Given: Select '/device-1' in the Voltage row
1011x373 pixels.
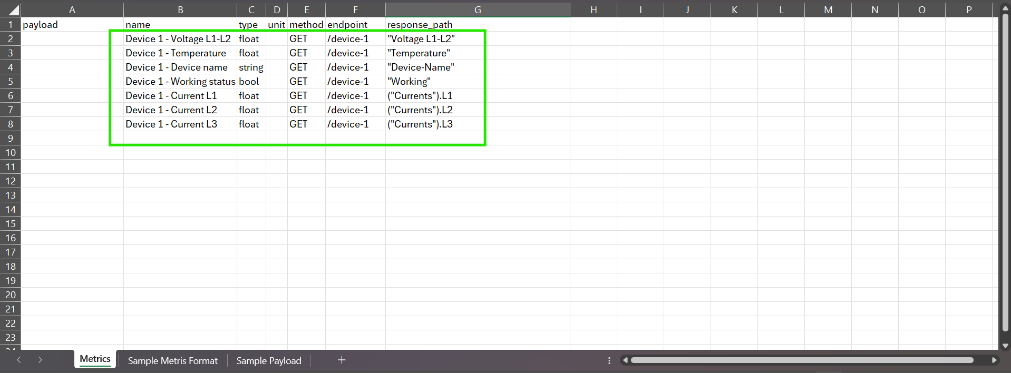Looking at the screenshot, I should [355, 38].
